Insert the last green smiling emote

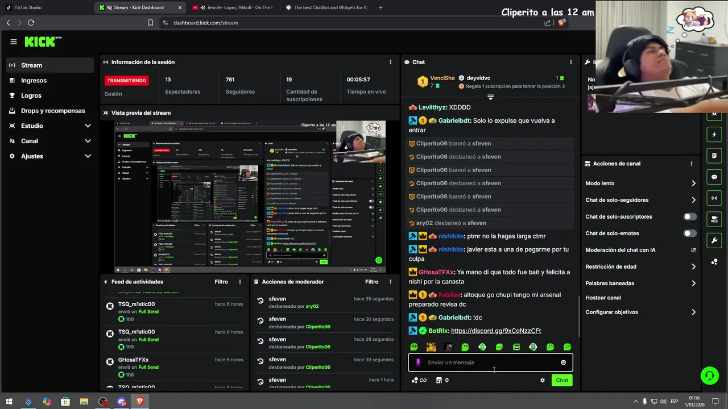(567, 347)
